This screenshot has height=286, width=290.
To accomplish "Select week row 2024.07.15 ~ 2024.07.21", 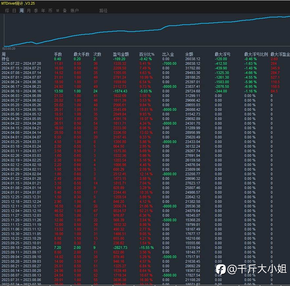I will (x=145, y=68).
